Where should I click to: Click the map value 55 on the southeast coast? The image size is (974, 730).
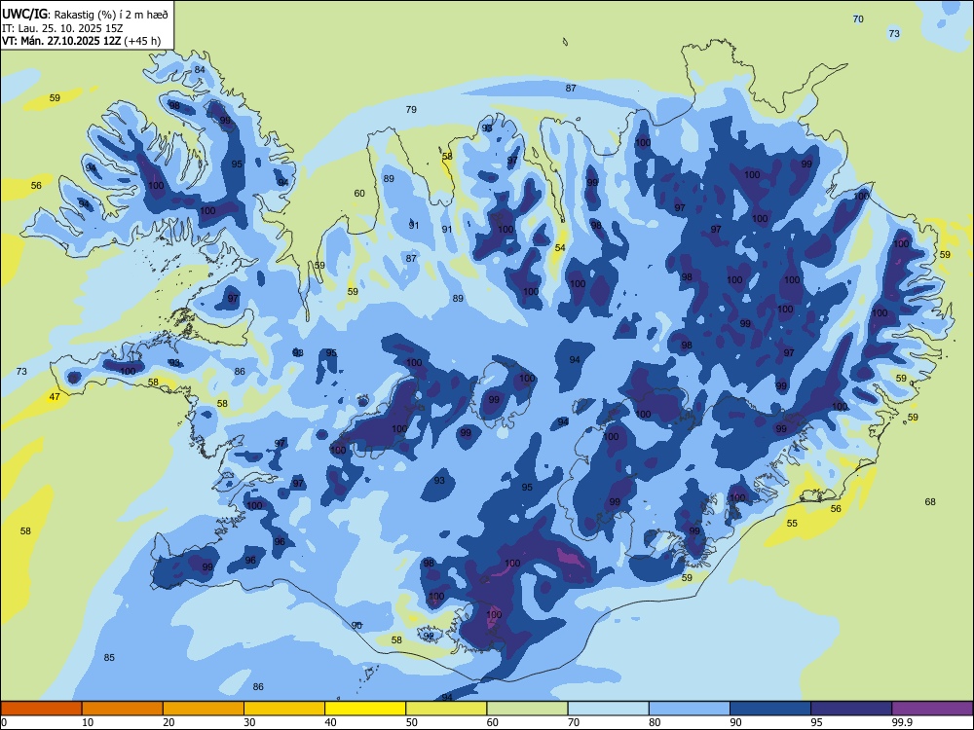(x=792, y=524)
